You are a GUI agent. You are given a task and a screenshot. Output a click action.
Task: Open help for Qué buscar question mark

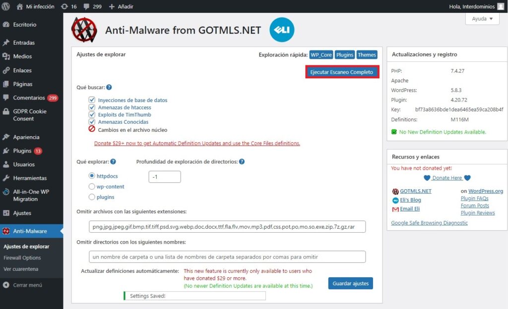coord(109,87)
